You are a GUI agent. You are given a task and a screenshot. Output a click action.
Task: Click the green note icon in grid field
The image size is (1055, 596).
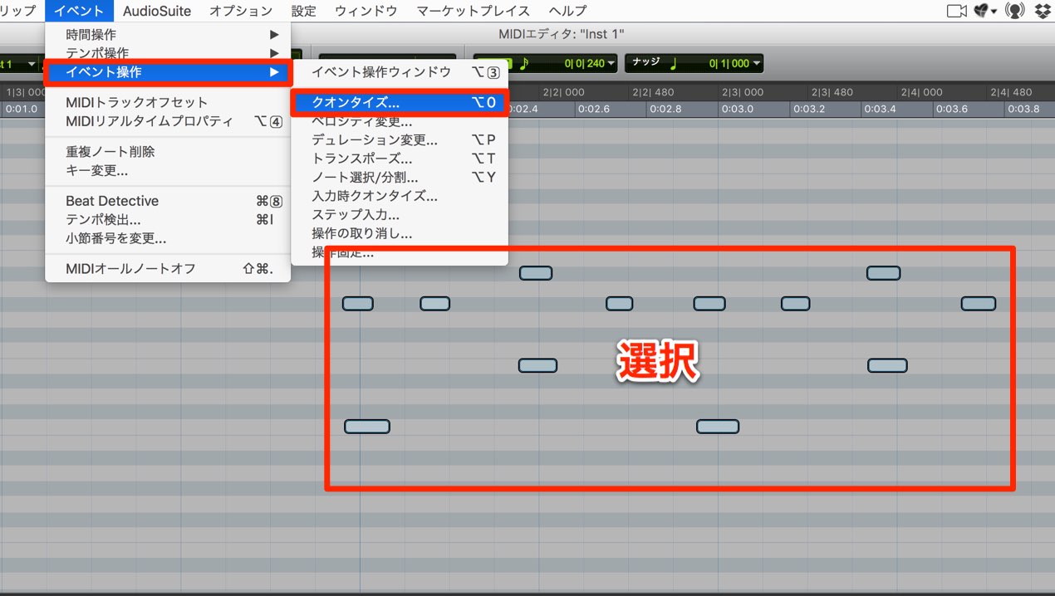[x=523, y=63]
